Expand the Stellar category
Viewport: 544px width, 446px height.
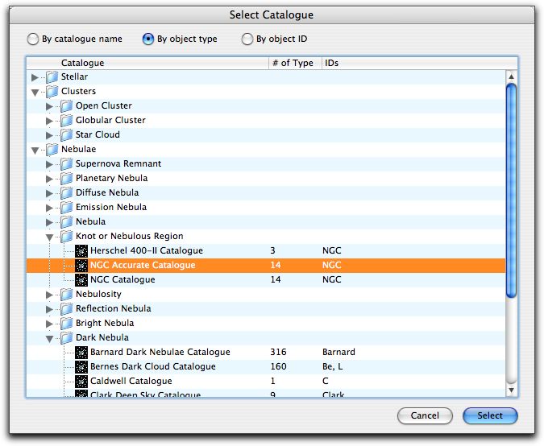click(35, 77)
